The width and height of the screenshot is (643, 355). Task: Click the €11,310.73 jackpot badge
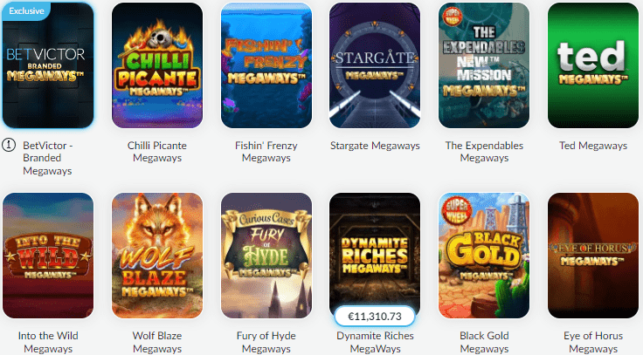375,317
